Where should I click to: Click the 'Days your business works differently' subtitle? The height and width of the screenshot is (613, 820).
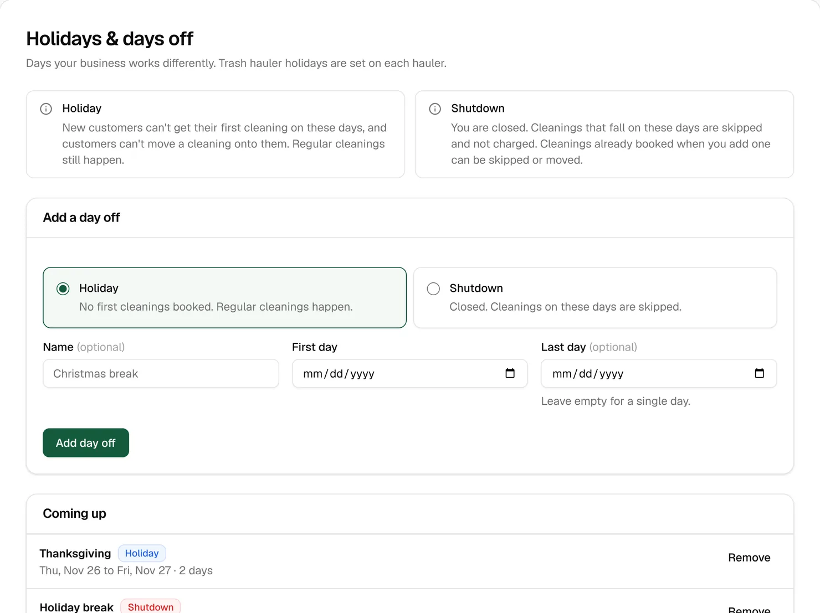[x=236, y=63]
